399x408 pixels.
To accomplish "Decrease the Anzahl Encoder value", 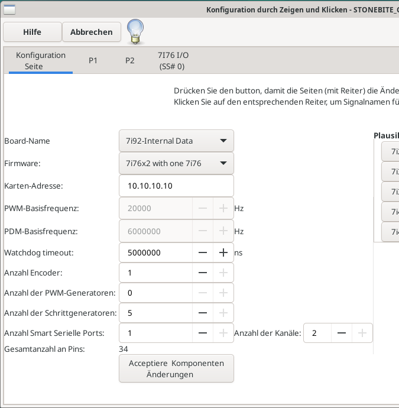I will pos(203,273).
